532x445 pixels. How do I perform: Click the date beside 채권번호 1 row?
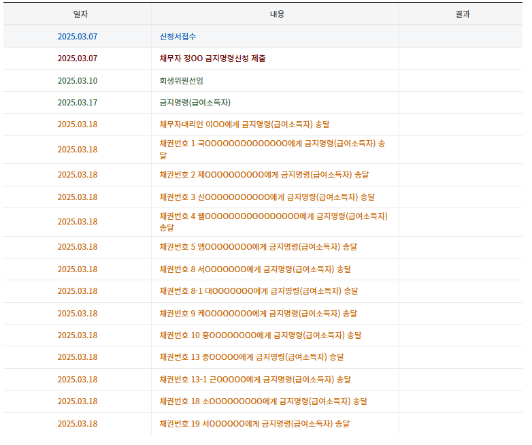(x=78, y=149)
